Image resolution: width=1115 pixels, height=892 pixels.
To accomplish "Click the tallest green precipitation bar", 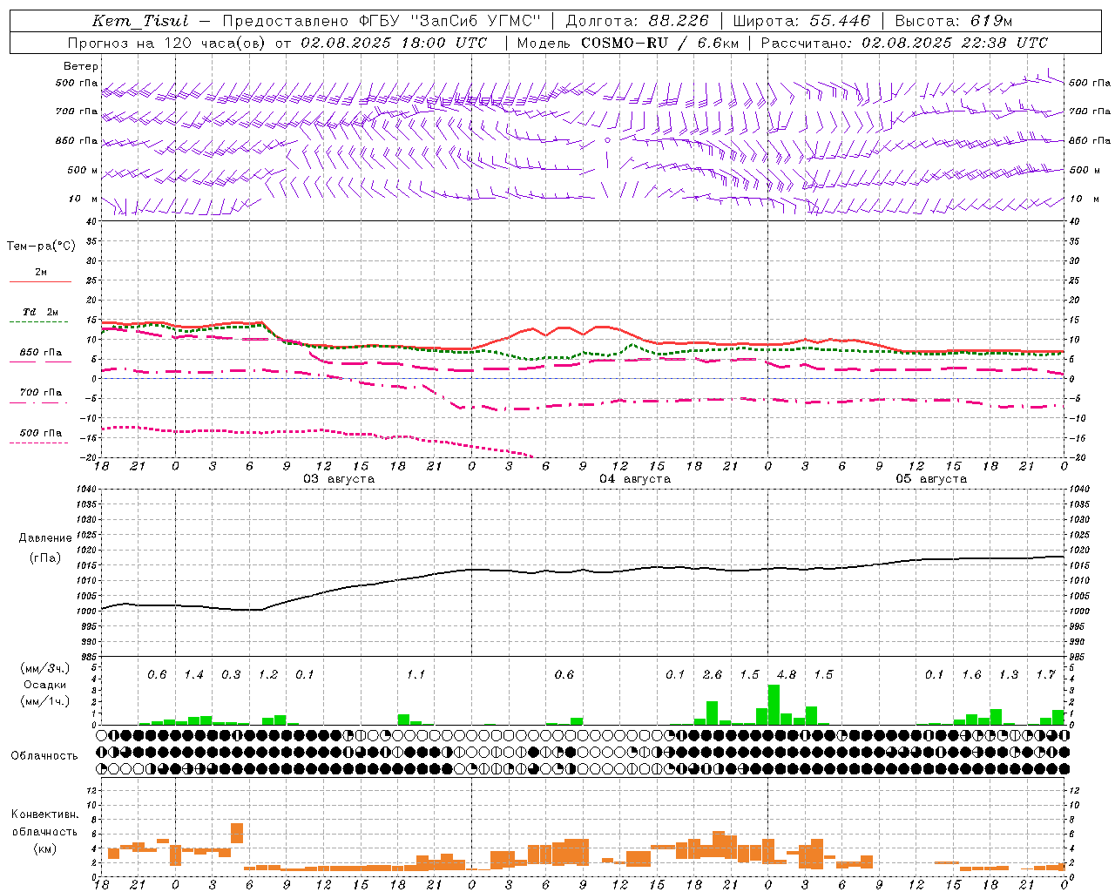I will (x=774, y=705).
